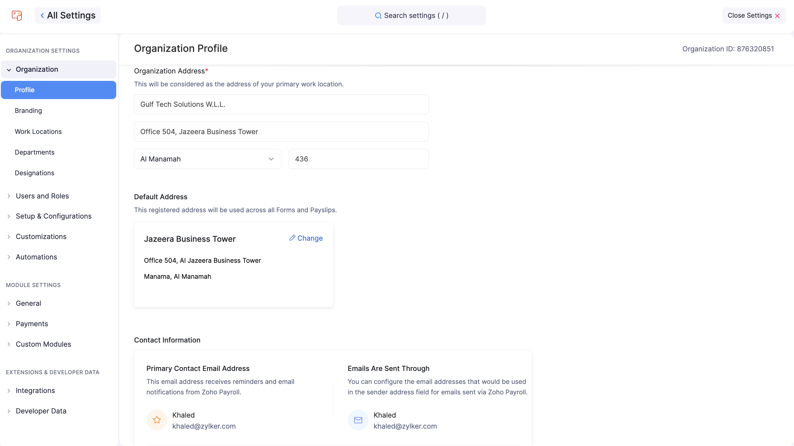Click the organization name field Gulf Tech Solutions
This screenshot has height=446, width=794.
click(x=281, y=104)
